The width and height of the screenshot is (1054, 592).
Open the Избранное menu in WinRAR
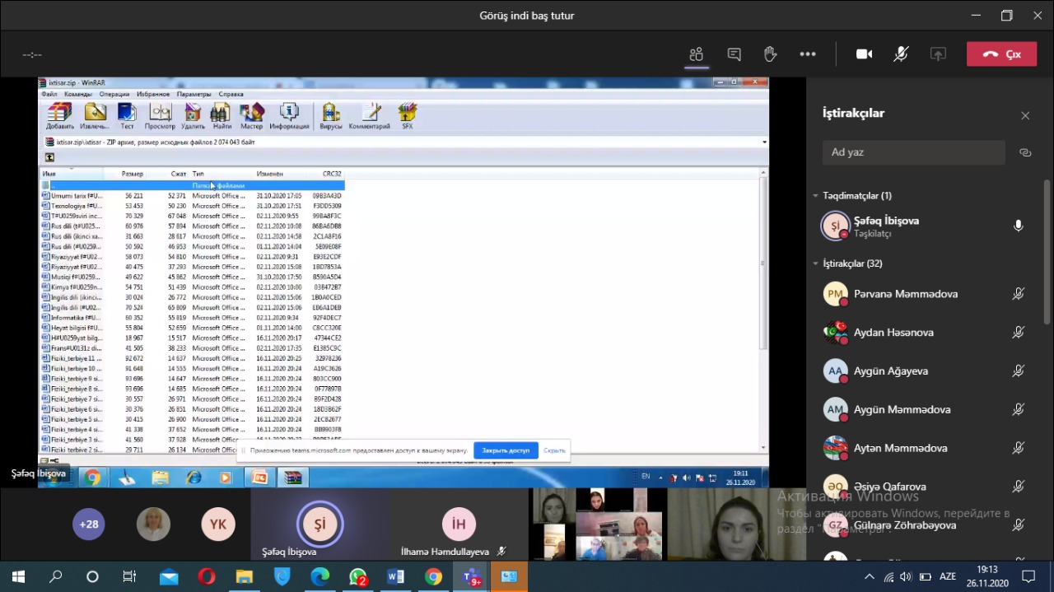(153, 95)
